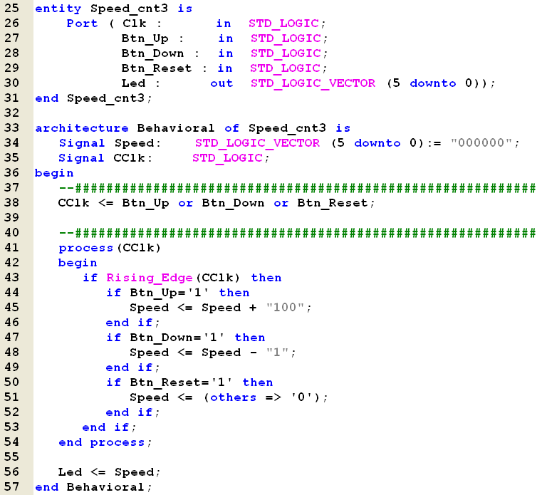Image resolution: width=542 pixels, height=495 pixels.
Task: Click 'CClk' signal name on line 35
Action: pos(130,158)
